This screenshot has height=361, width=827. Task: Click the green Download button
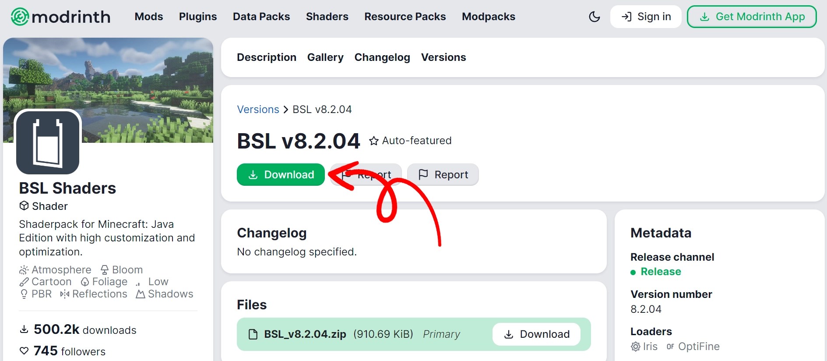pyautogui.click(x=281, y=175)
